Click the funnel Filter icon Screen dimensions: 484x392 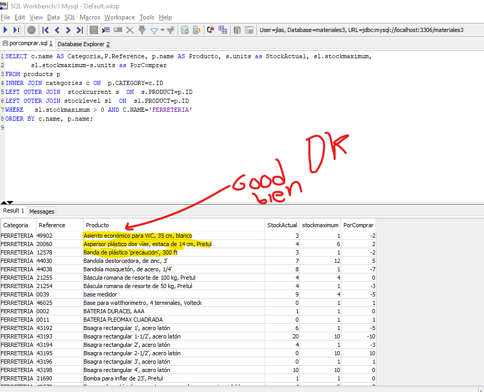coord(154,30)
